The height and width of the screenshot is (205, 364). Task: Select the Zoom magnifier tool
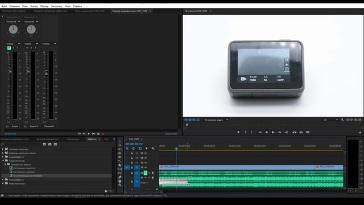[120, 185]
